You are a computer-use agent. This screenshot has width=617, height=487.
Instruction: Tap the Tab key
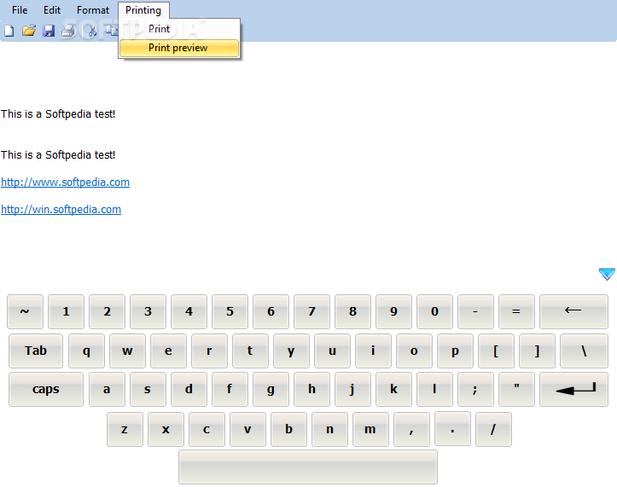(x=35, y=351)
